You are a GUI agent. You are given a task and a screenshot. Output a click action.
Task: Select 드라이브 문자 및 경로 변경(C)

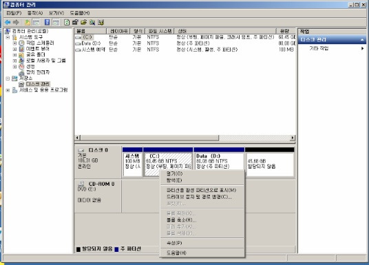[x=202, y=197]
